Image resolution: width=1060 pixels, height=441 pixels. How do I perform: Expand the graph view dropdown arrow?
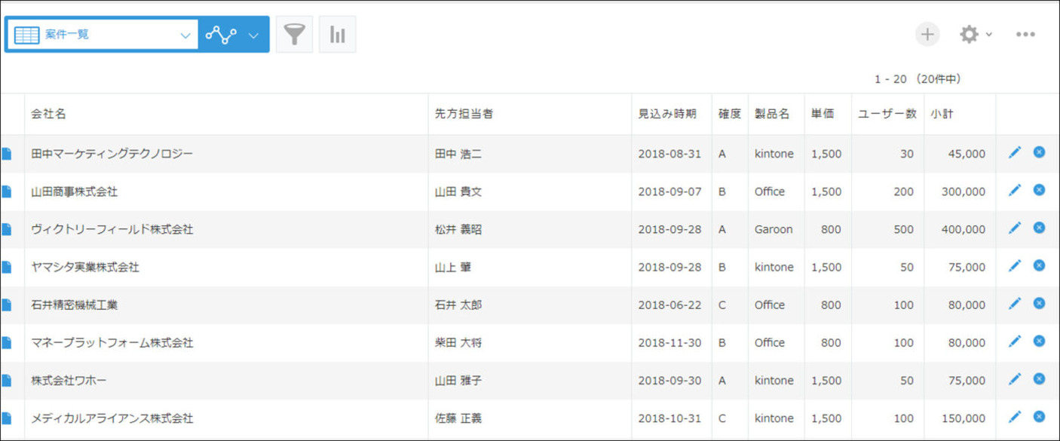[x=253, y=35]
